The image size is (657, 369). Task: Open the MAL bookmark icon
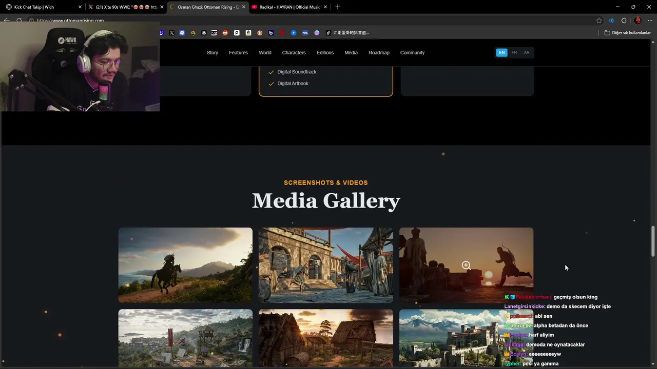pyautogui.click(x=305, y=33)
